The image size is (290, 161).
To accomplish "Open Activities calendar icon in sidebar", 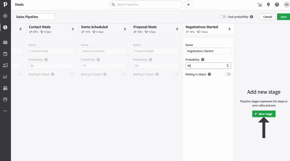I will click(x=5, y=54).
